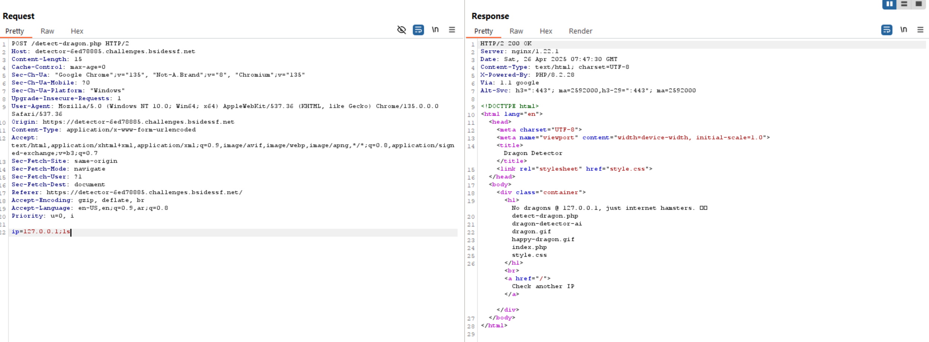This screenshot has width=929, height=342.
Task: Click the Content-Length: 15 header
Action: [x=47, y=59]
